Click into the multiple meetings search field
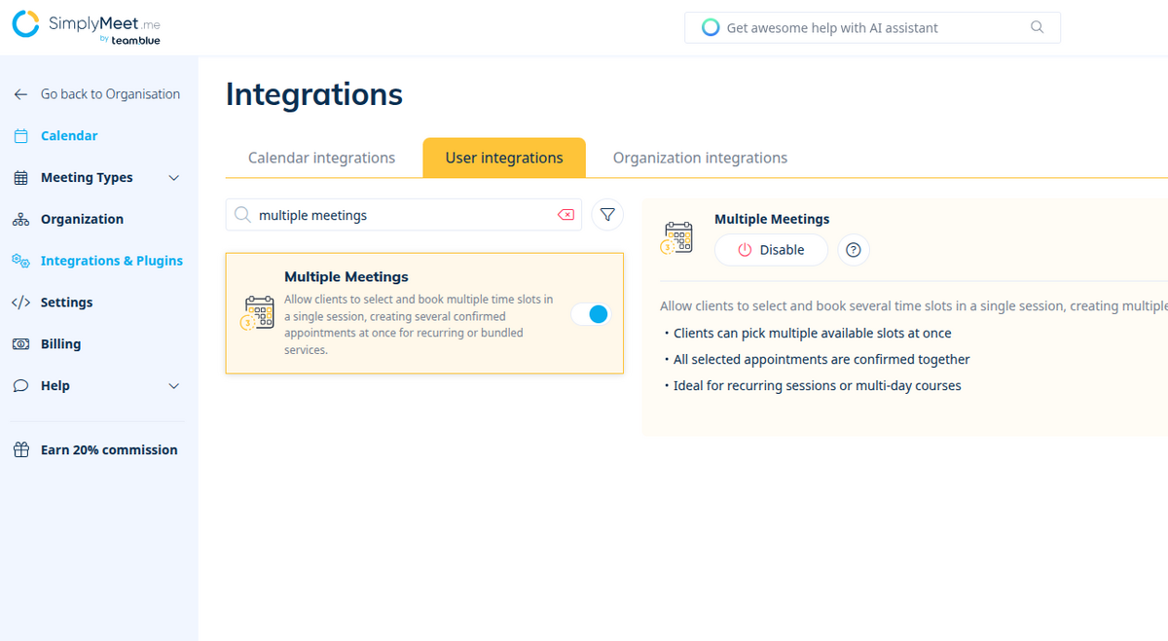Screen dimensions: 1168x641 coord(404,215)
